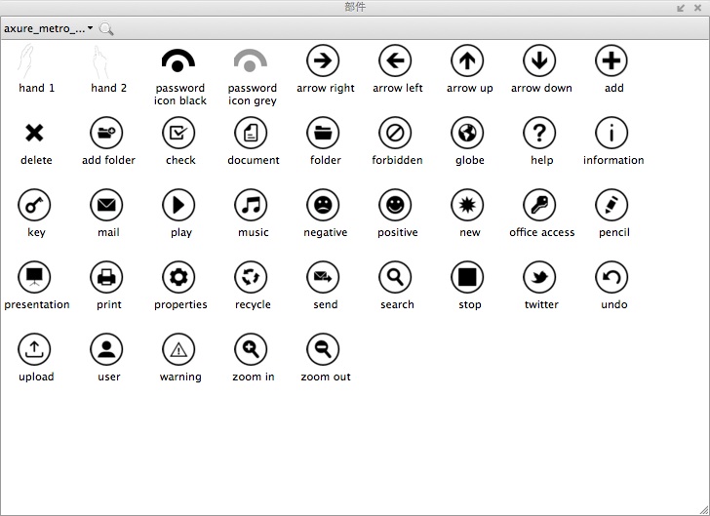Choose the arrow down icon
The image size is (710, 516).
(539, 60)
